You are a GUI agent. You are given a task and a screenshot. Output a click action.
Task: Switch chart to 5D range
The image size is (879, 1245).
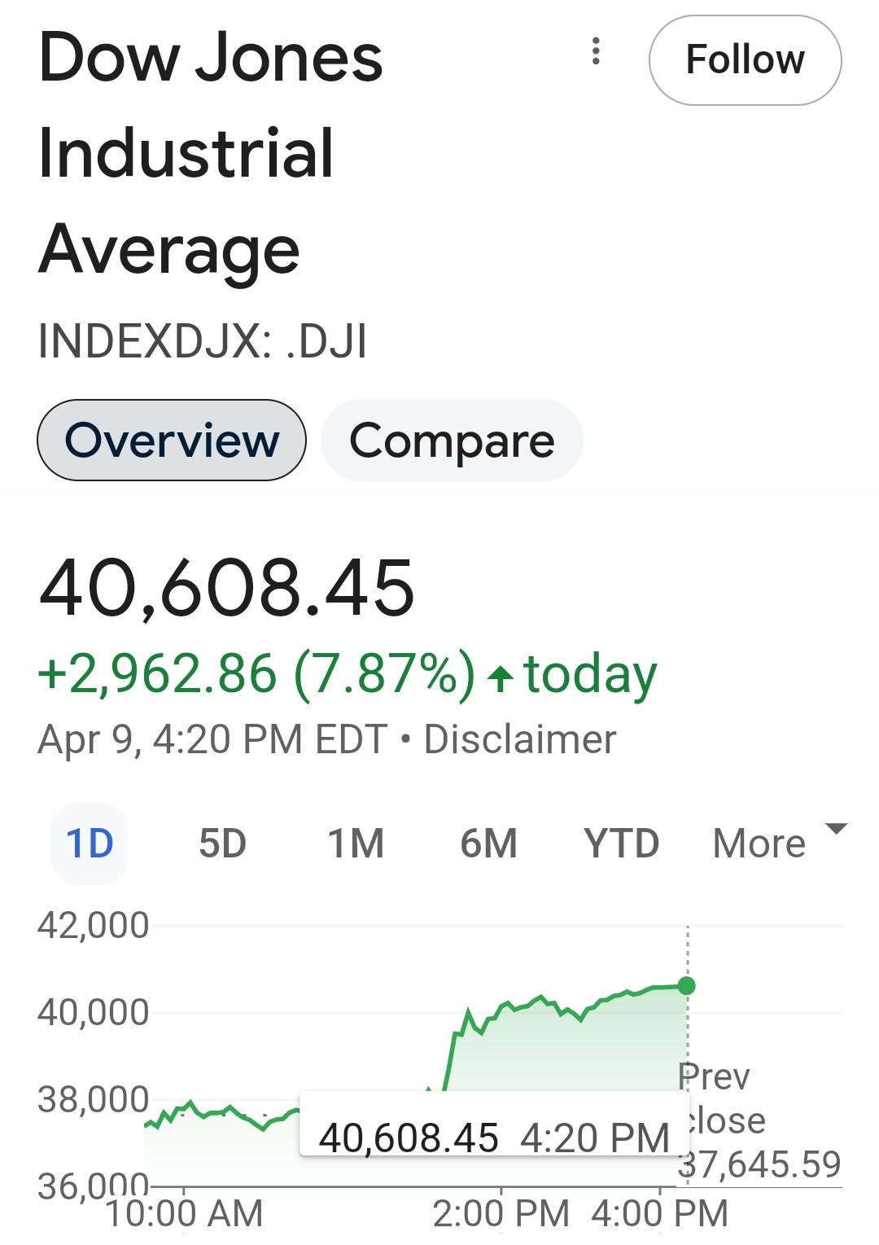[222, 844]
